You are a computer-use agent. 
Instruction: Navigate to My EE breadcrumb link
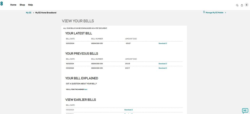point(29,13)
